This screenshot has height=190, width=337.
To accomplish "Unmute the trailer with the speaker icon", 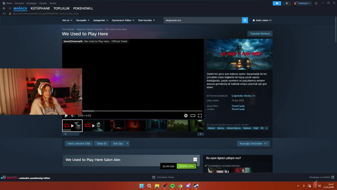I will click(x=73, y=116).
